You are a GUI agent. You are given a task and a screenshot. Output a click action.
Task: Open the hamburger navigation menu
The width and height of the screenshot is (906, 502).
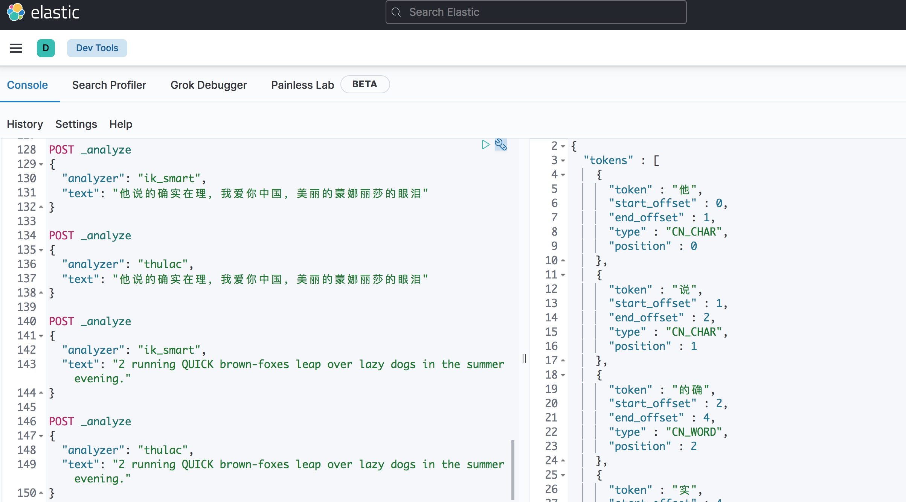[x=16, y=48]
